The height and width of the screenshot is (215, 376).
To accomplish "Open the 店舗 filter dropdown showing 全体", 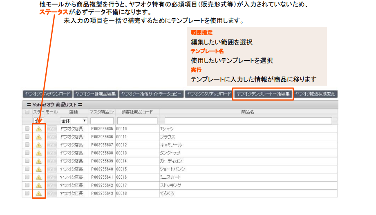I will (74, 121).
